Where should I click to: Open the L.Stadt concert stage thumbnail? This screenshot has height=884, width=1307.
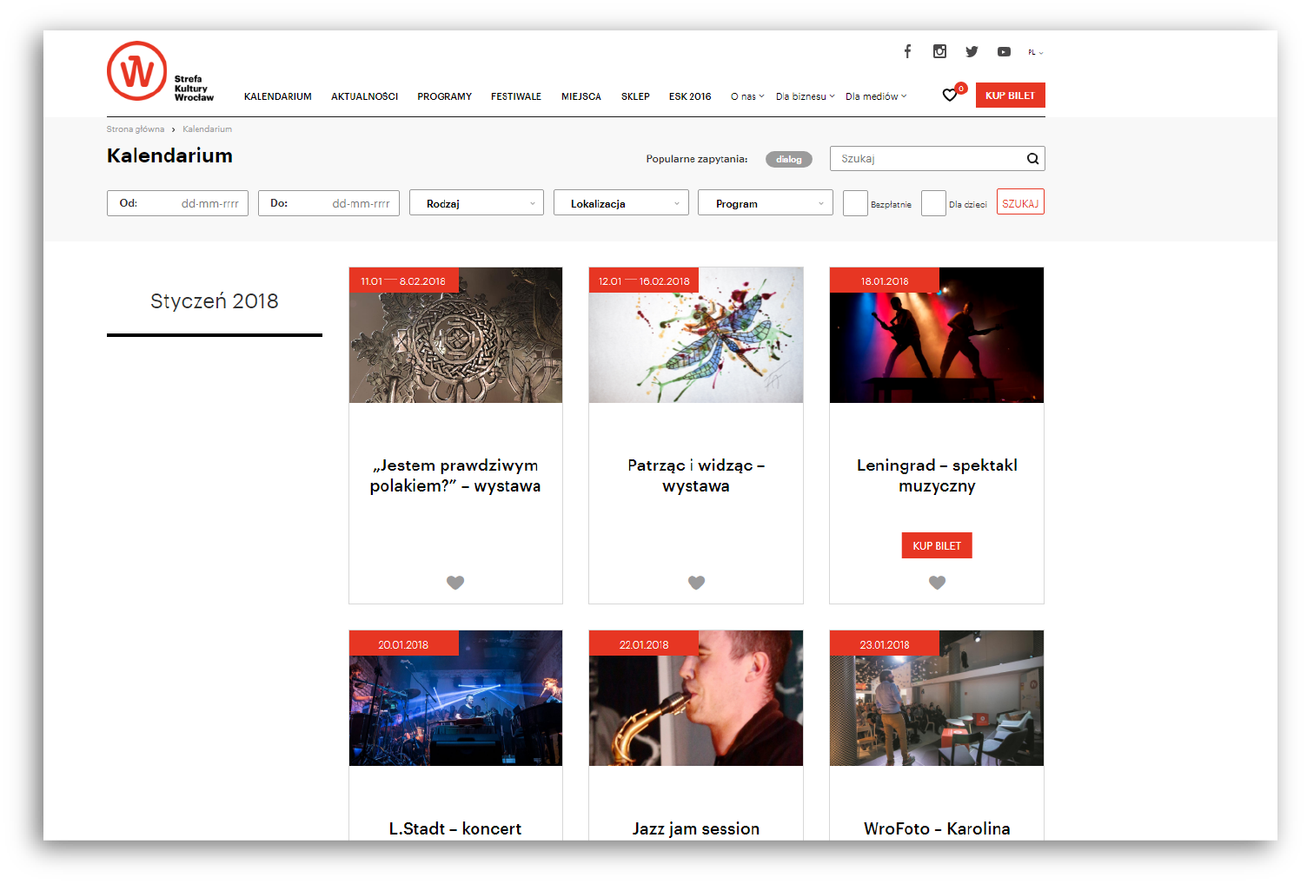coord(455,698)
